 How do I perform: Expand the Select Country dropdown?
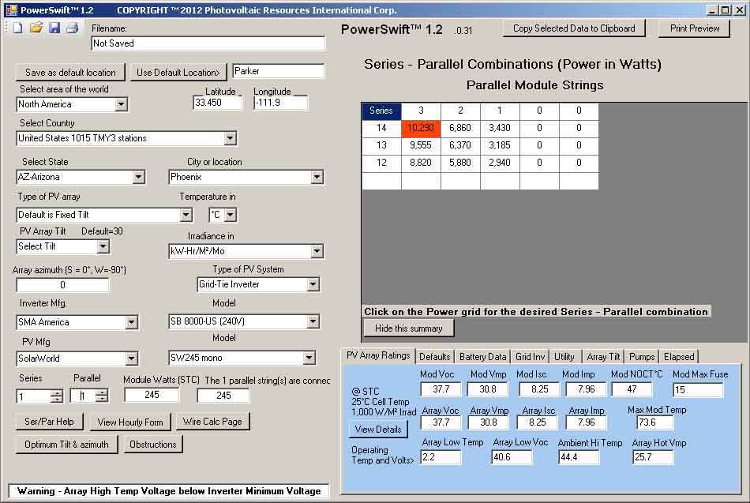[x=230, y=138]
